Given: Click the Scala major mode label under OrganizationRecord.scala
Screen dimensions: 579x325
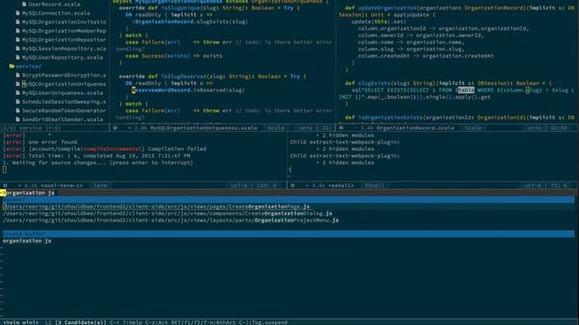Looking at the screenshot, I should (473, 128).
